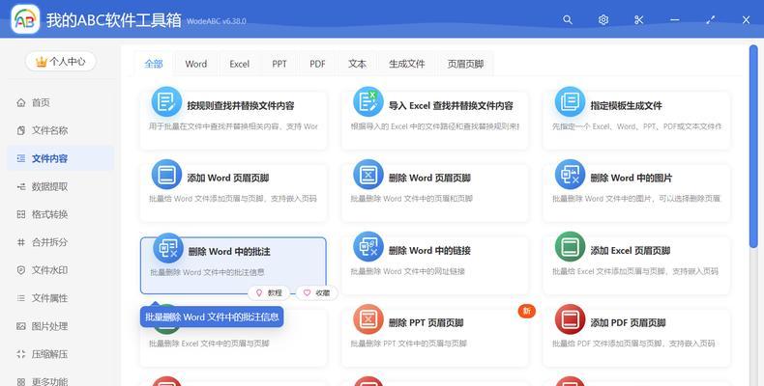This screenshot has height=386, width=764.
Task: Open 个人中心 personal center button
Action: coord(61,61)
